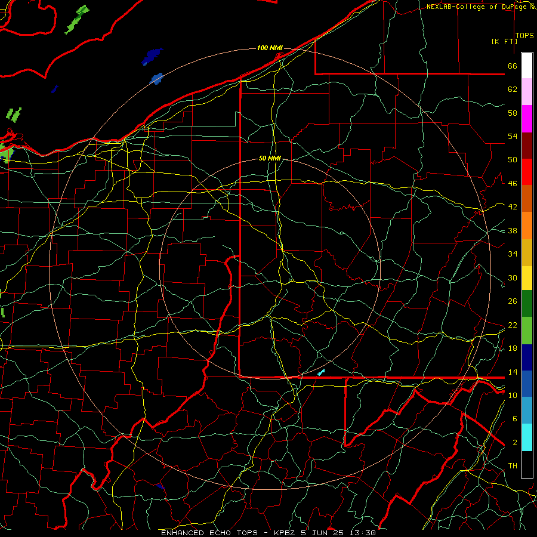Click the "66" legend value
Viewport: 537px width, 537px height.
coord(513,66)
